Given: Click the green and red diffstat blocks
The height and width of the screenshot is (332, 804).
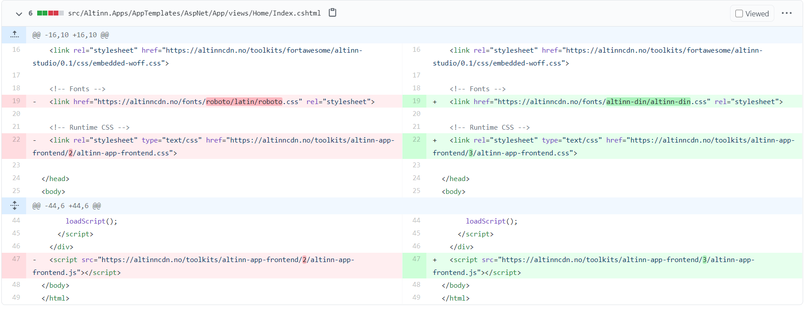Looking at the screenshot, I should pyautogui.click(x=50, y=13).
